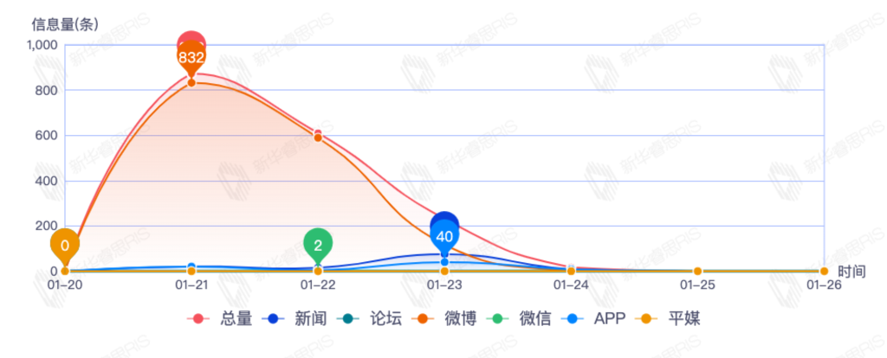Select the 总量 data point at 01-22

pos(318,133)
